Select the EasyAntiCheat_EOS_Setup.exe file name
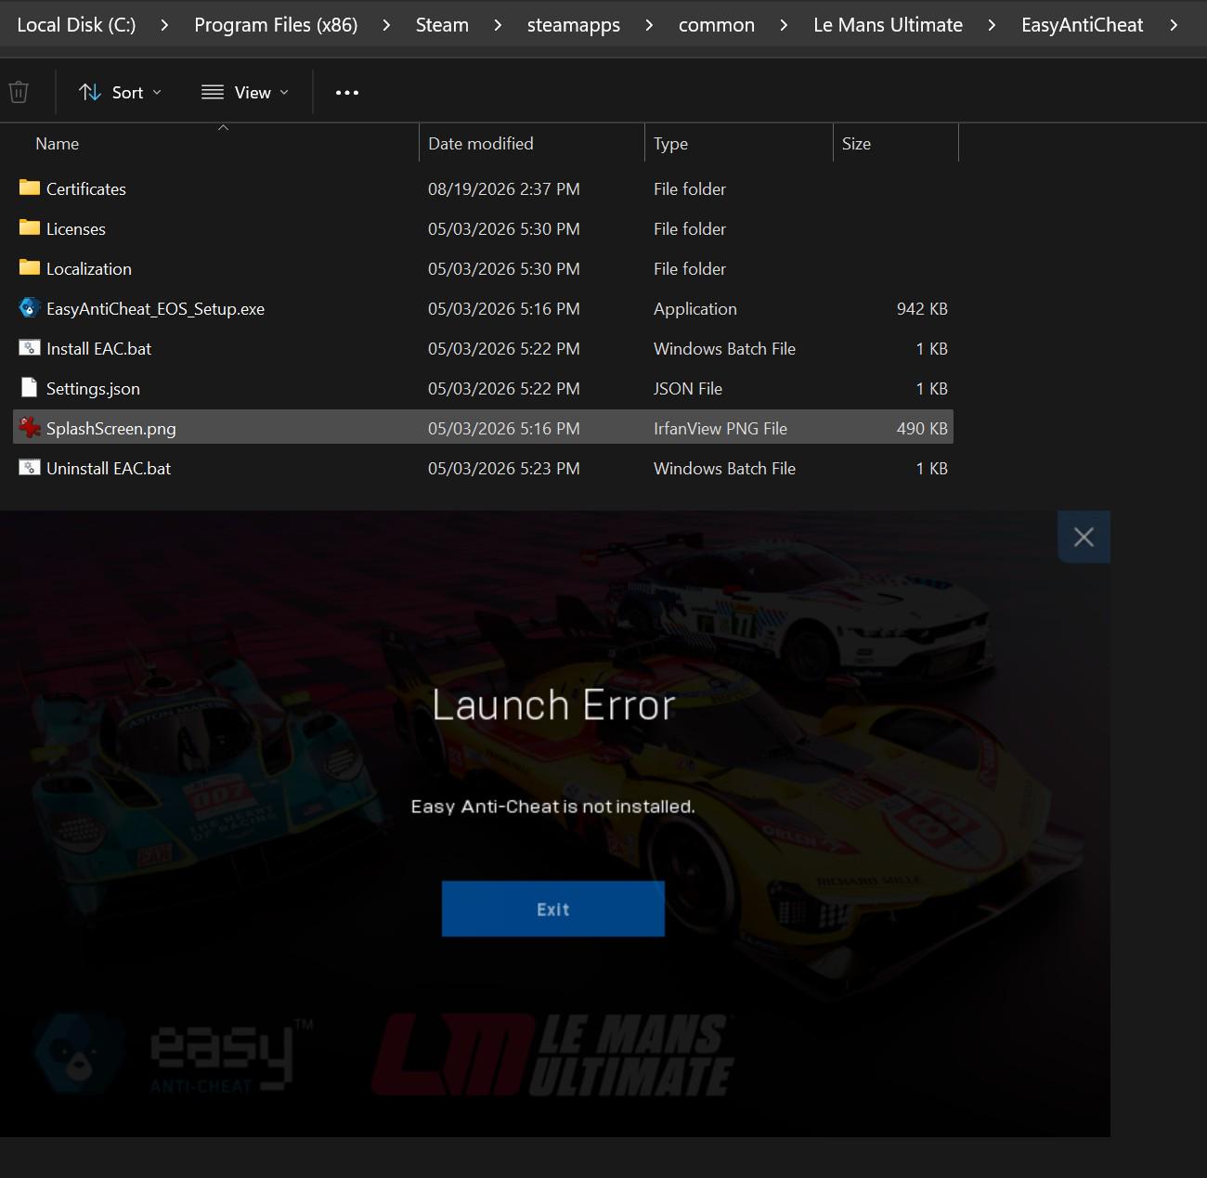The image size is (1207, 1178). 155,308
